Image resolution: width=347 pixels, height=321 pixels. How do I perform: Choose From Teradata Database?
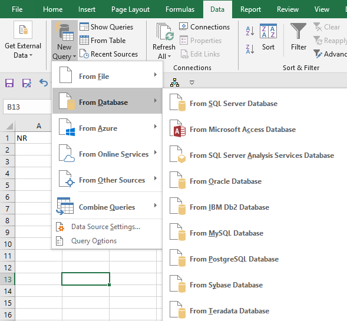(x=255, y=309)
